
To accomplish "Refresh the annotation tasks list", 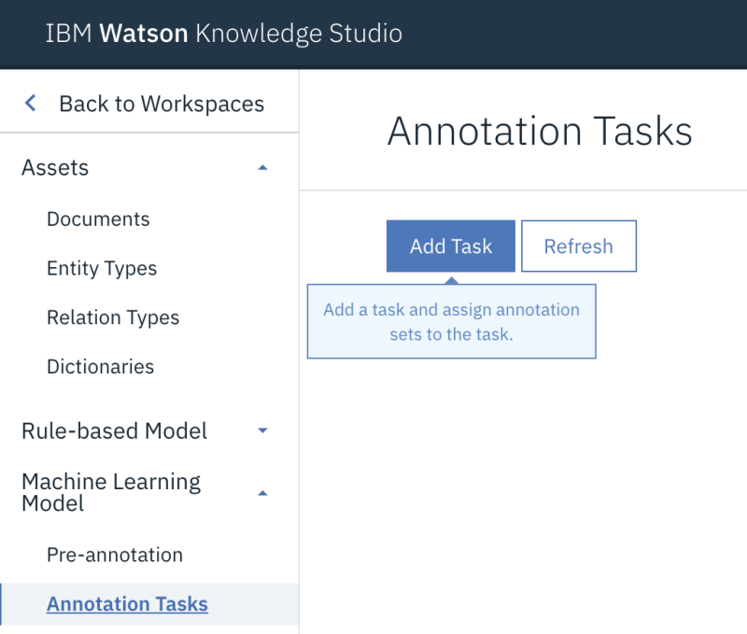I will pyautogui.click(x=578, y=247).
